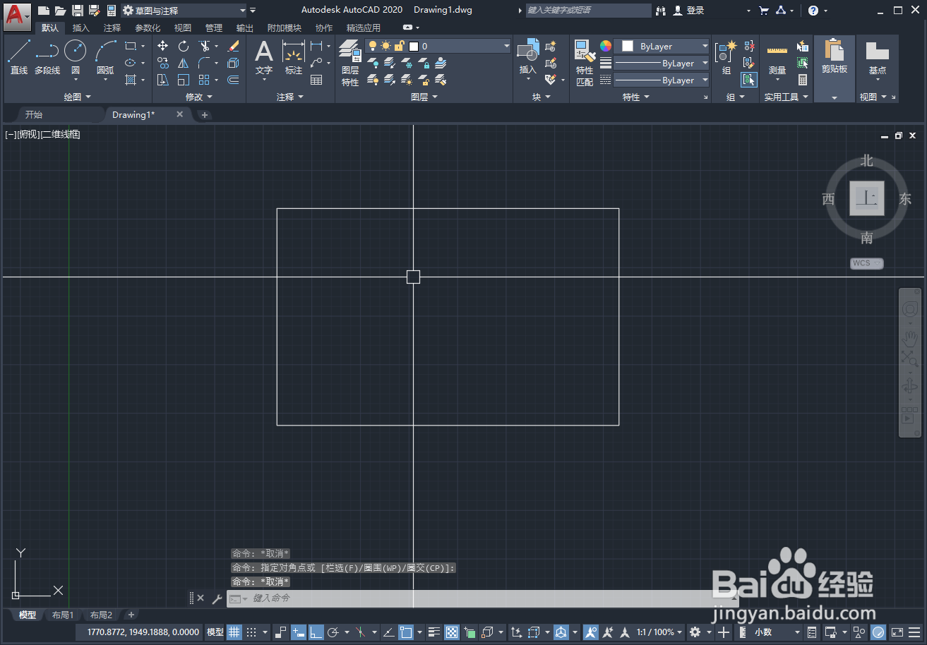927x645 pixels.
Task: Click the Offset tool icon
Action: tap(234, 80)
